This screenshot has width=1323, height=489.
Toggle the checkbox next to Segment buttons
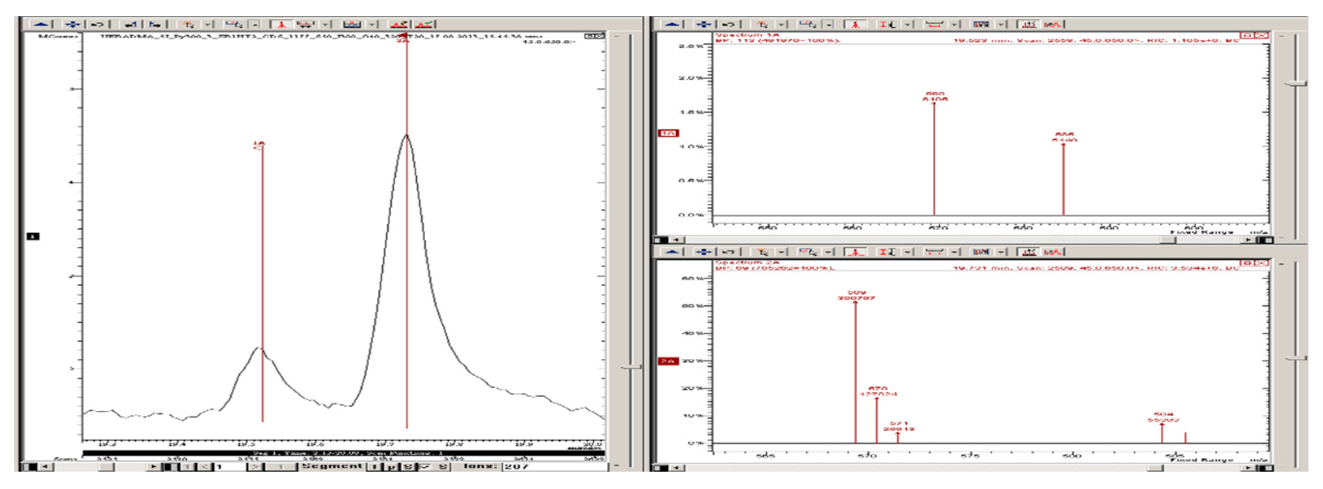(426, 467)
